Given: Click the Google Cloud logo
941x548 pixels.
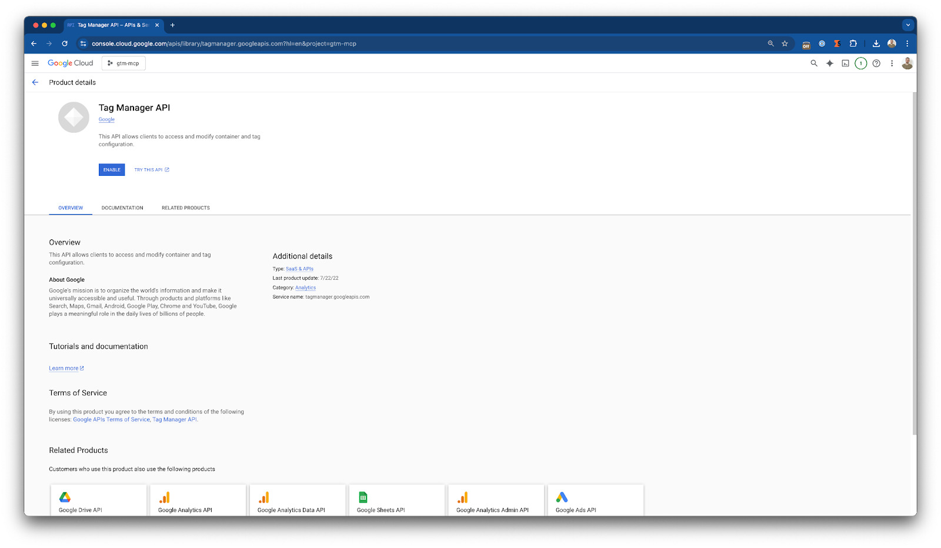Looking at the screenshot, I should point(71,64).
